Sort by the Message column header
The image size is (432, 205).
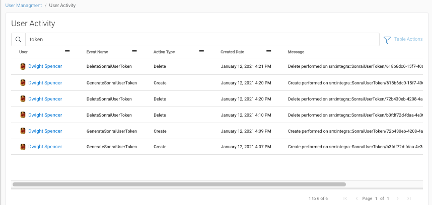(x=296, y=52)
